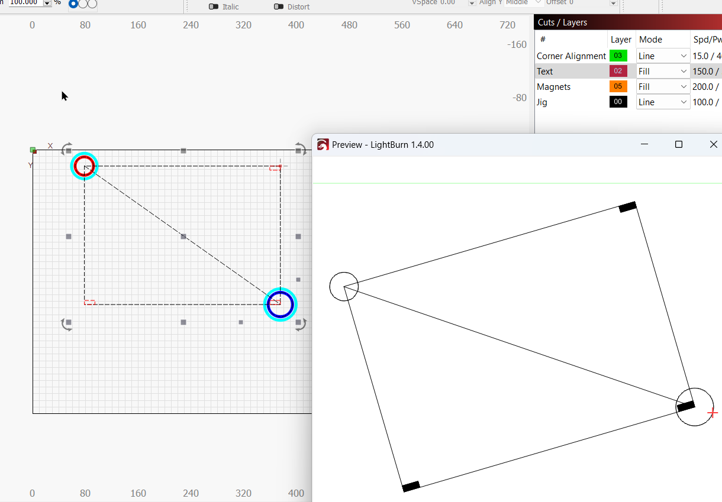Enable the Italic toggle
This screenshot has height=502, width=722.
pos(214,7)
